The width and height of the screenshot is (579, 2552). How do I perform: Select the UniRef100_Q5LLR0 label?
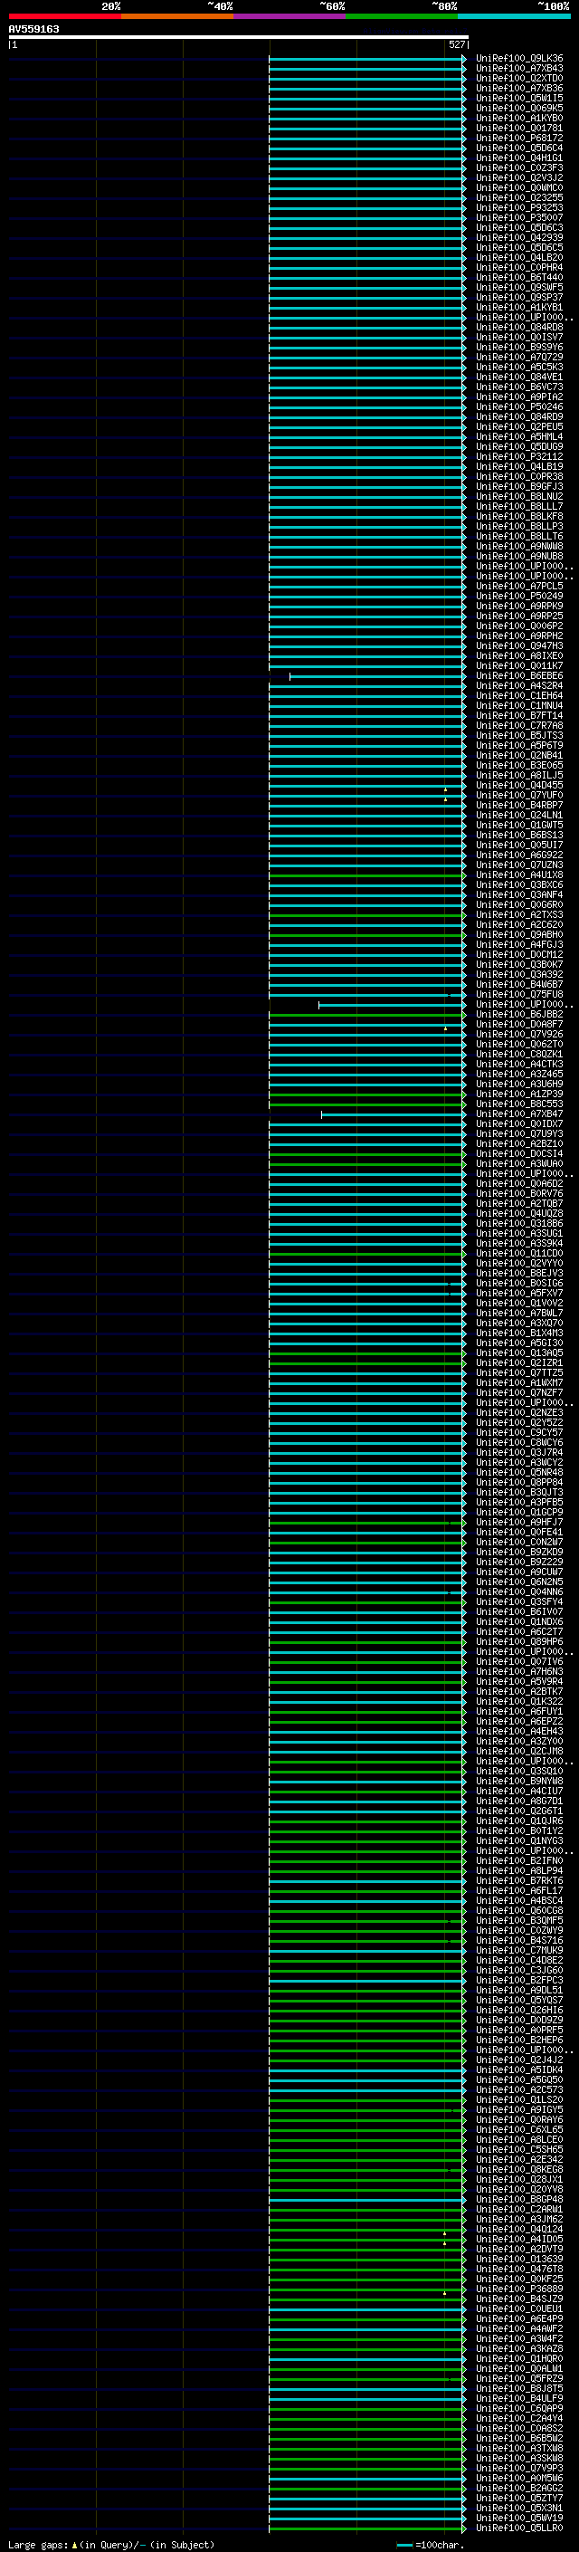tap(519, 2528)
